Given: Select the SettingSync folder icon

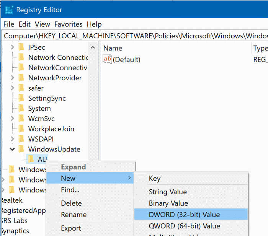Looking at the screenshot, I should (21, 98).
